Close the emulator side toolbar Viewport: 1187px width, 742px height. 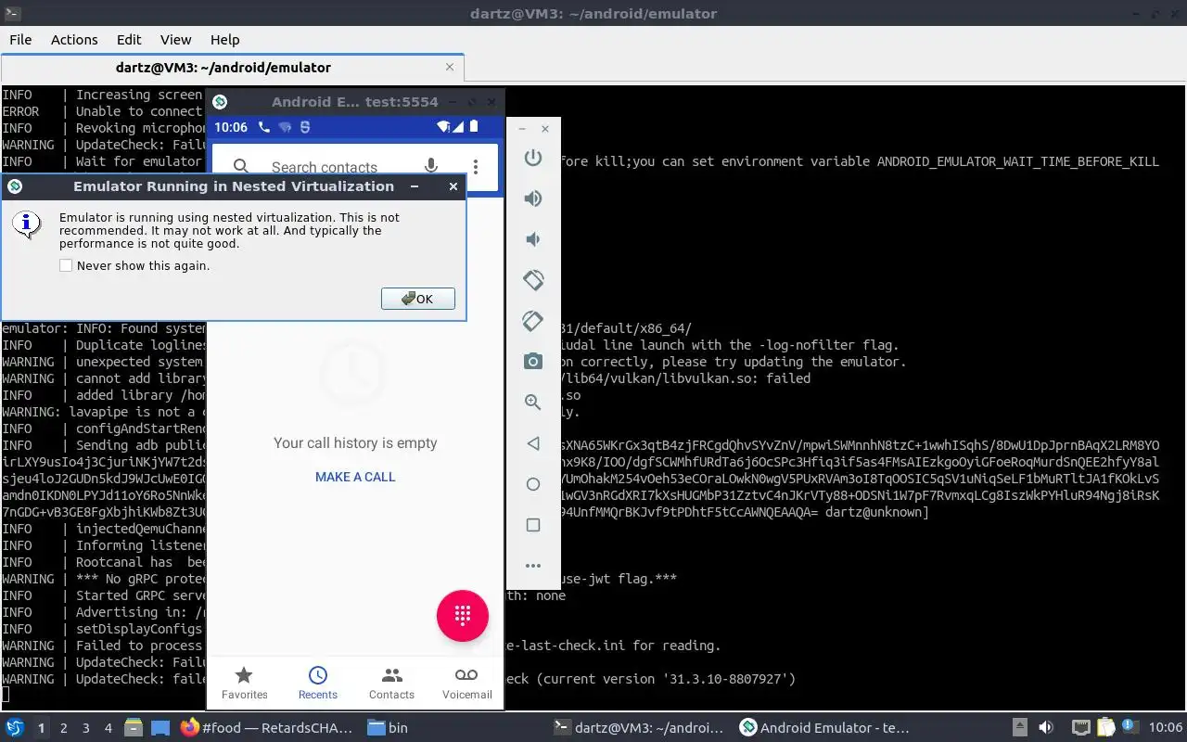545,129
